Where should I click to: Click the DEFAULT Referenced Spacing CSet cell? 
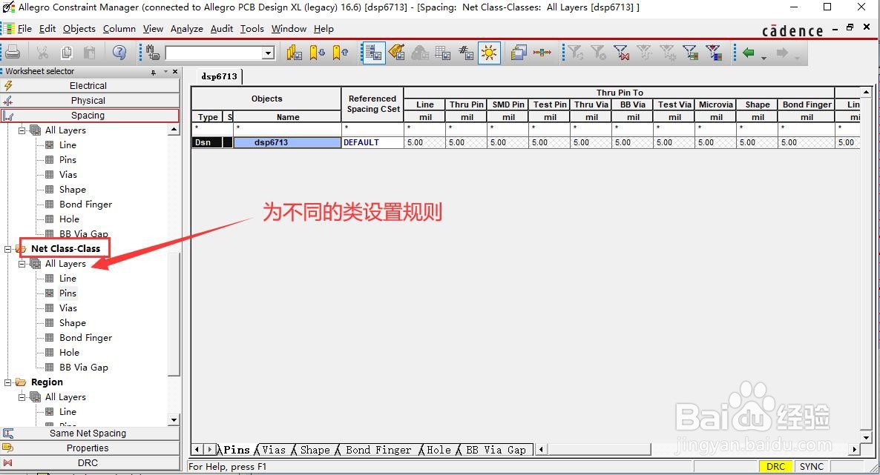click(x=372, y=142)
